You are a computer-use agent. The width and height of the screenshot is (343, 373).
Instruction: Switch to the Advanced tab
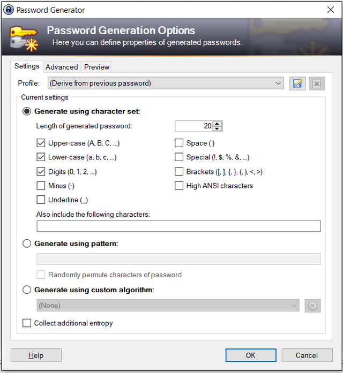click(62, 67)
